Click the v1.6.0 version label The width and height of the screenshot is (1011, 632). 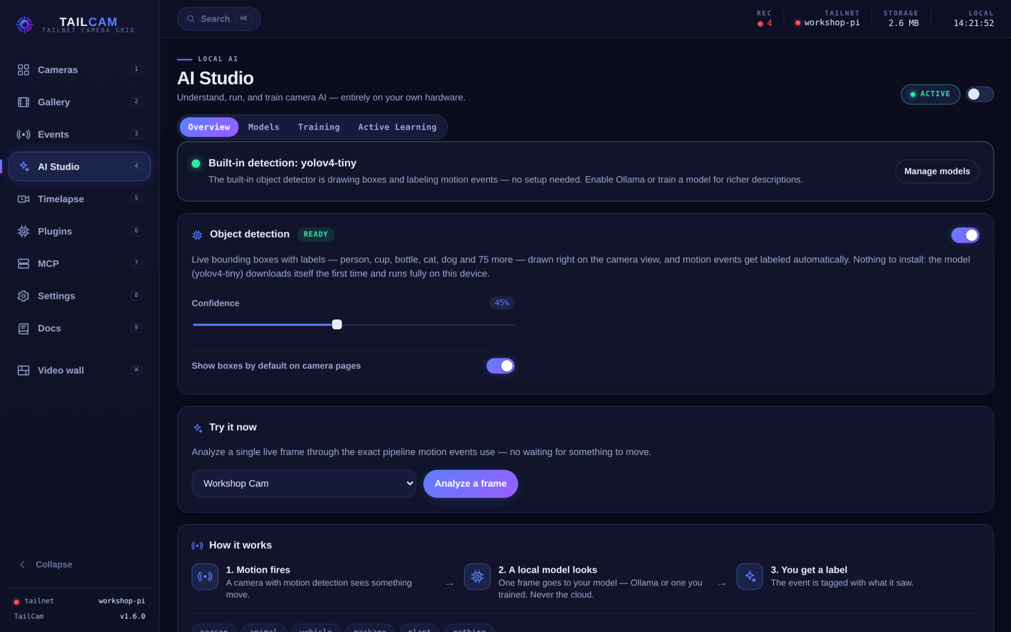(133, 616)
